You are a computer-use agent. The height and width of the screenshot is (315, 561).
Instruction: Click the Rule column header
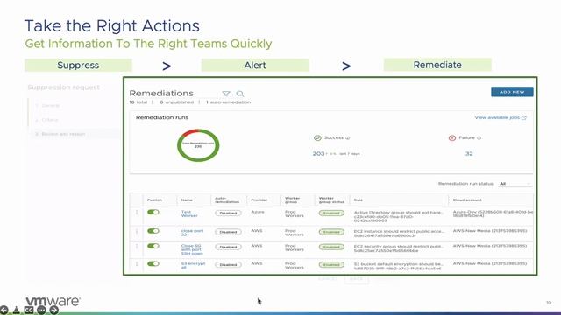pyautogui.click(x=359, y=200)
